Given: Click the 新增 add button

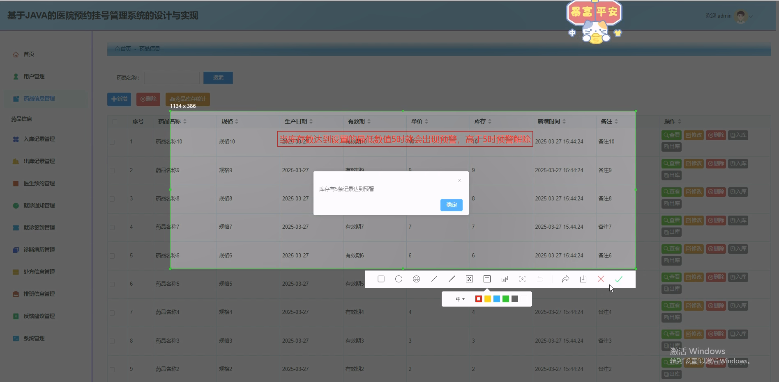Looking at the screenshot, I should tap(119, 99).
